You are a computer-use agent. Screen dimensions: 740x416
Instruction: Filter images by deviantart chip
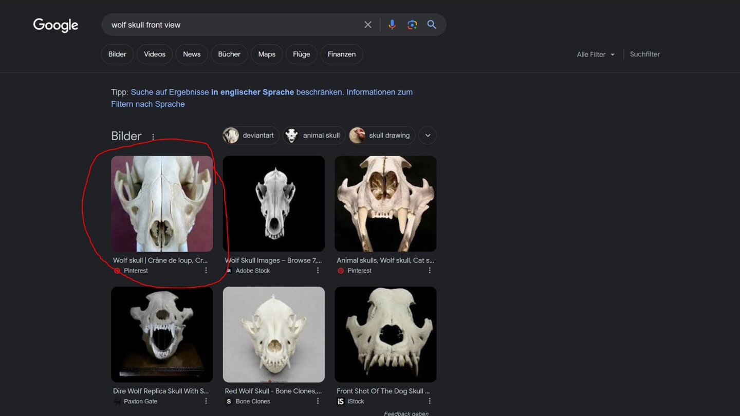coord(251,136)
